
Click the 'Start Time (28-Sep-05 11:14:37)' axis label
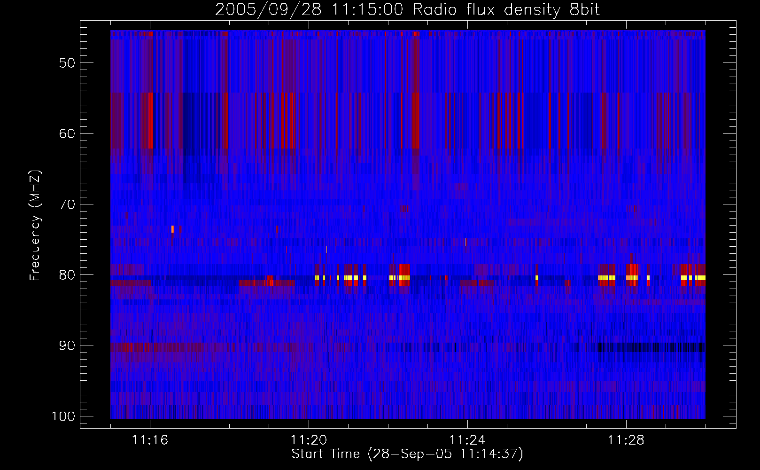tap(407, 454)
